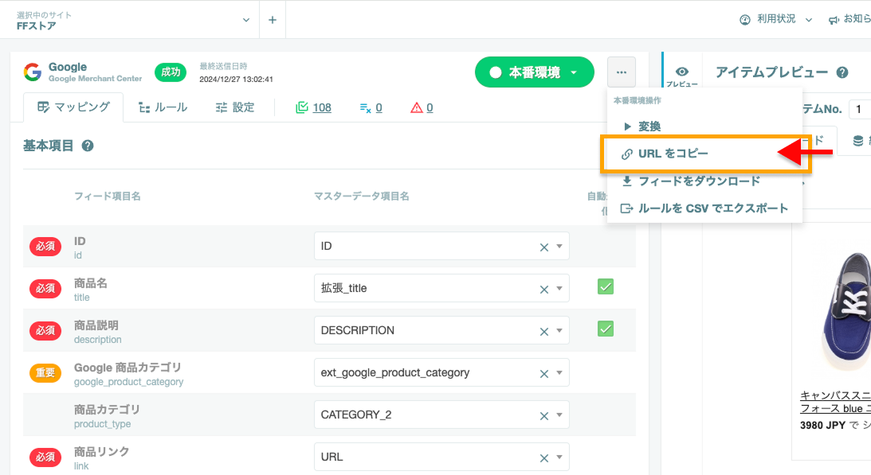Toggle auto checkbox for 商品名 row
871x475 pixels.
click(x=606, y=287)
